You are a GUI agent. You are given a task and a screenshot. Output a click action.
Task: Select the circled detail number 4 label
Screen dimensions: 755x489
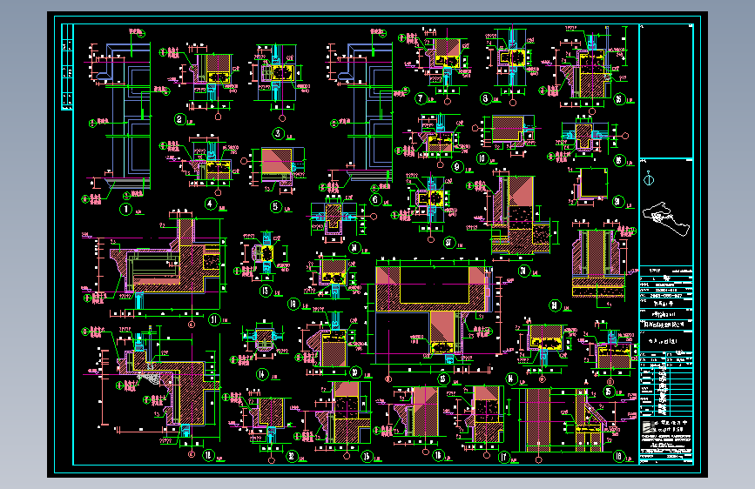click(210, 204)
